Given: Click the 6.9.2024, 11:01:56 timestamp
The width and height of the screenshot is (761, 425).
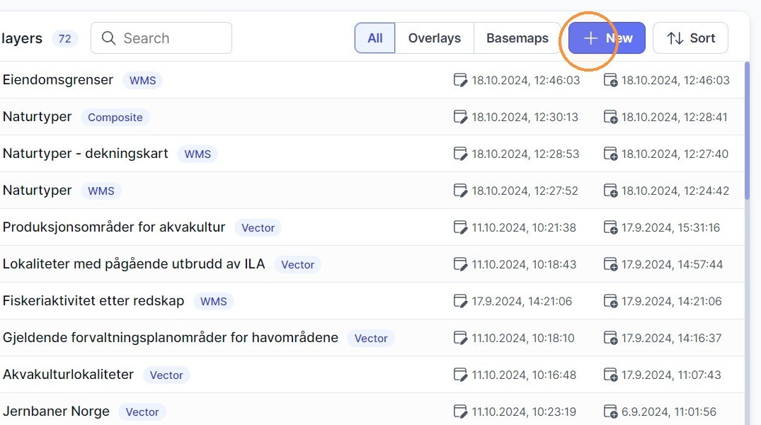Looking at the screenshot, I should [x=669, y=412].
